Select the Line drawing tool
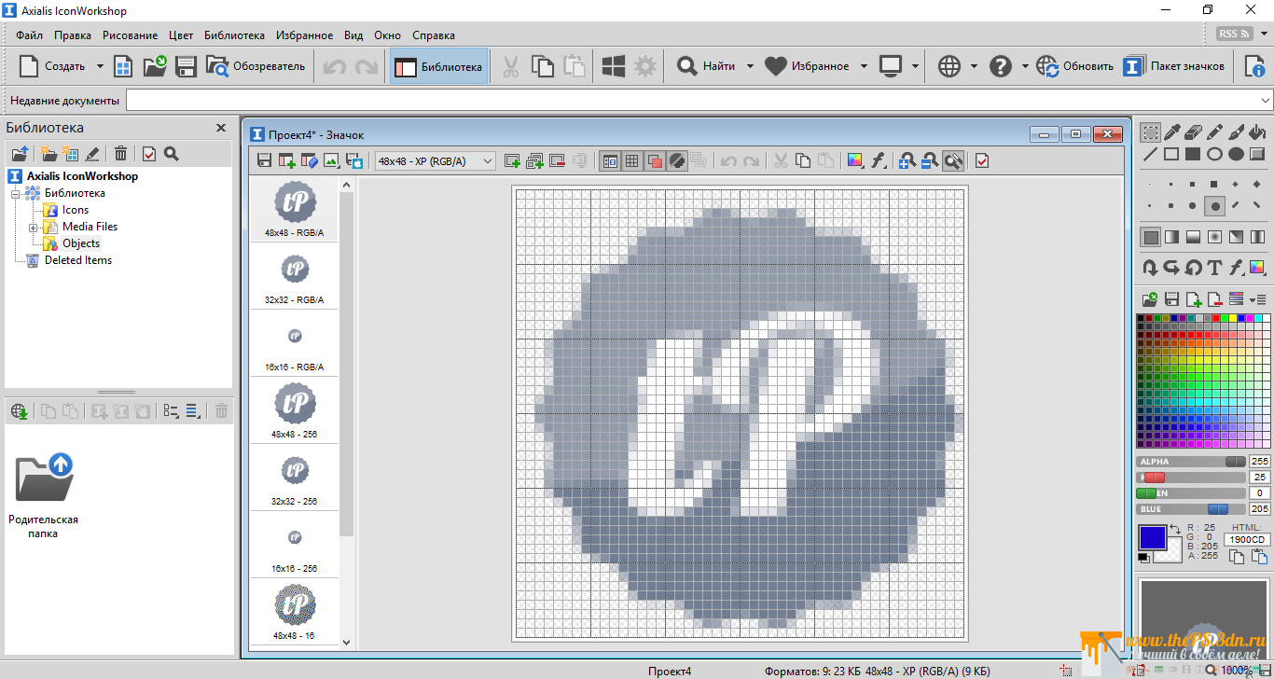The image size is (1274, 679). [1151, 154]
